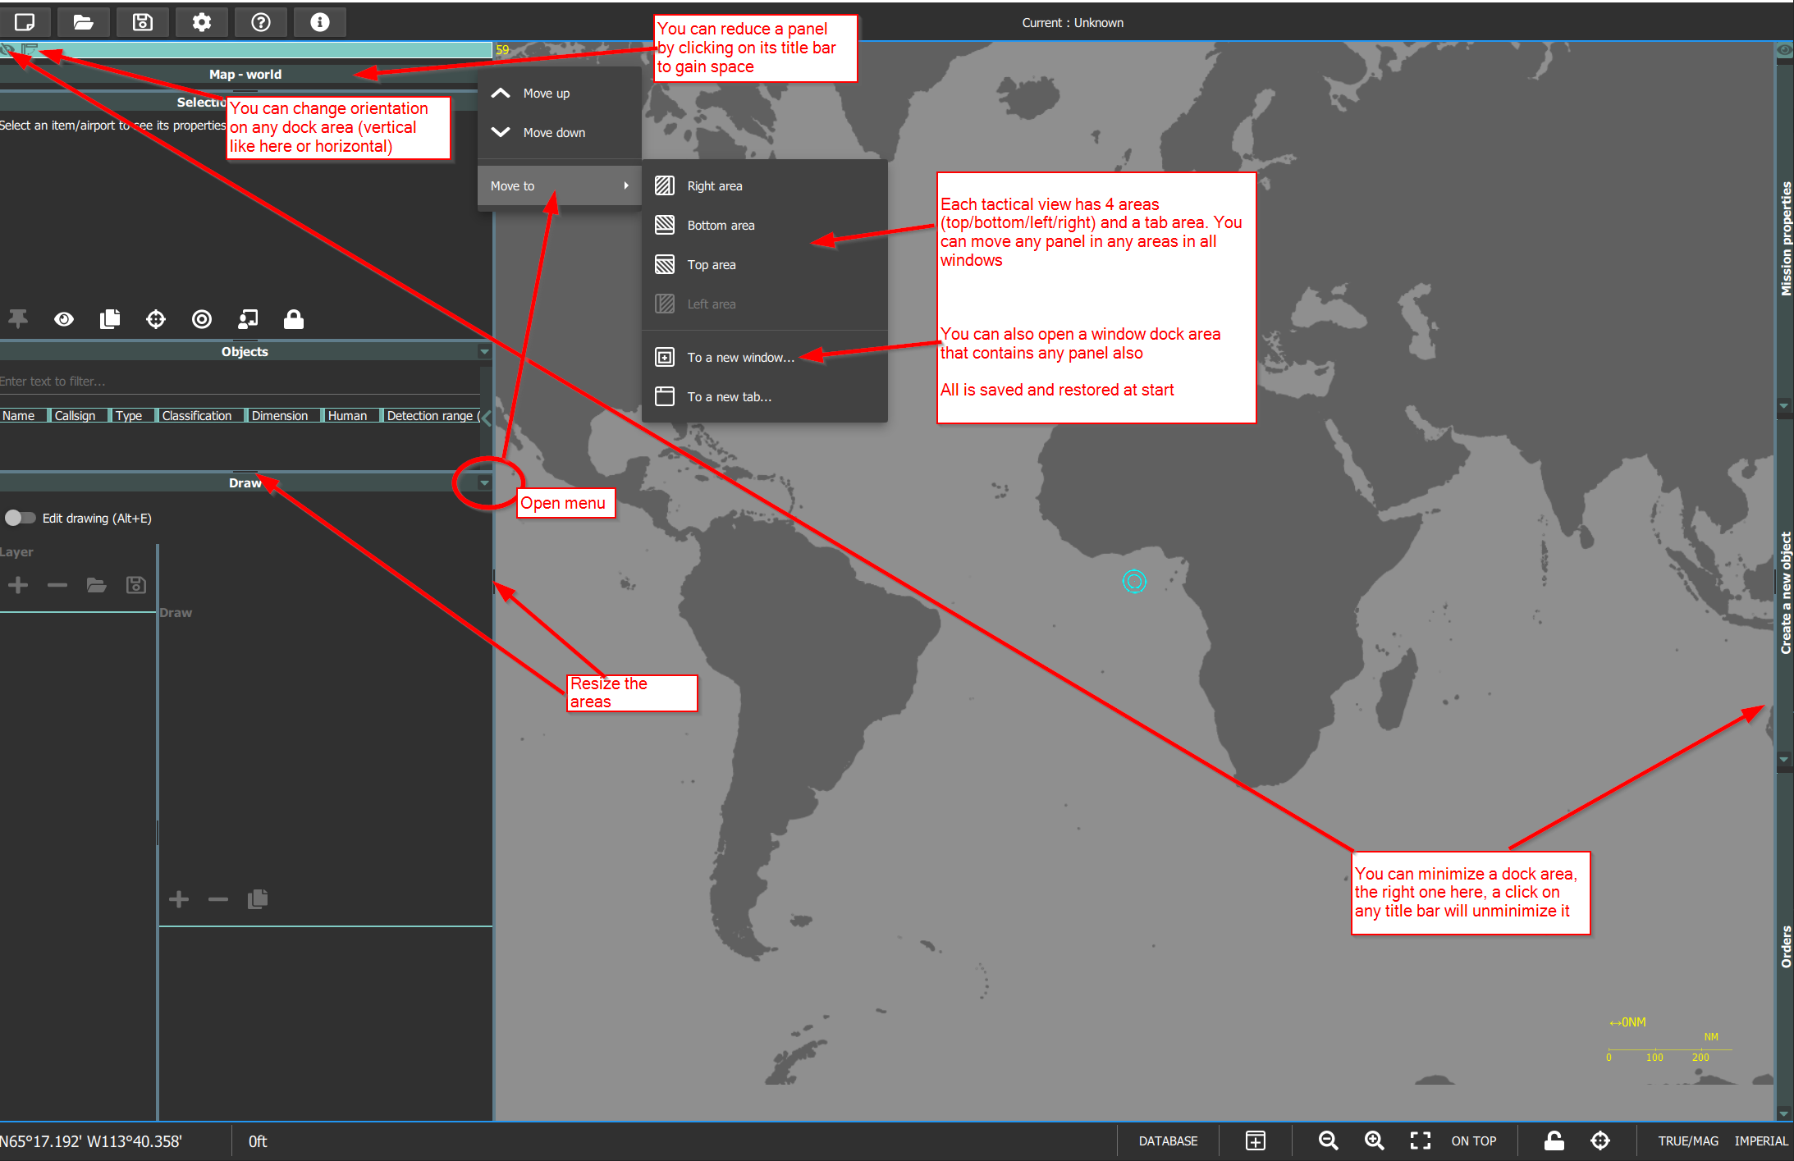Change left dock area orientation icon
1794x1161 pixels.
pos(30,50)
